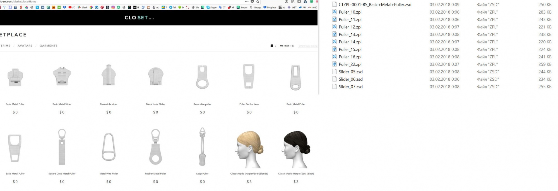Open the Basic Metal Slider thumbnail
558x191 pixels.
[x=62, y=76]
